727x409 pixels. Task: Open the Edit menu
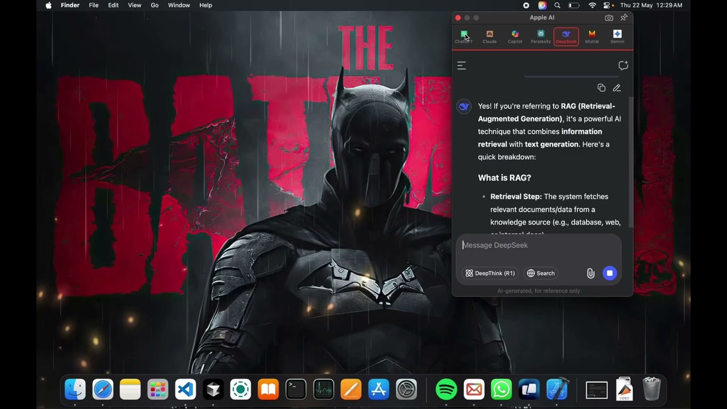coord(114,5)
